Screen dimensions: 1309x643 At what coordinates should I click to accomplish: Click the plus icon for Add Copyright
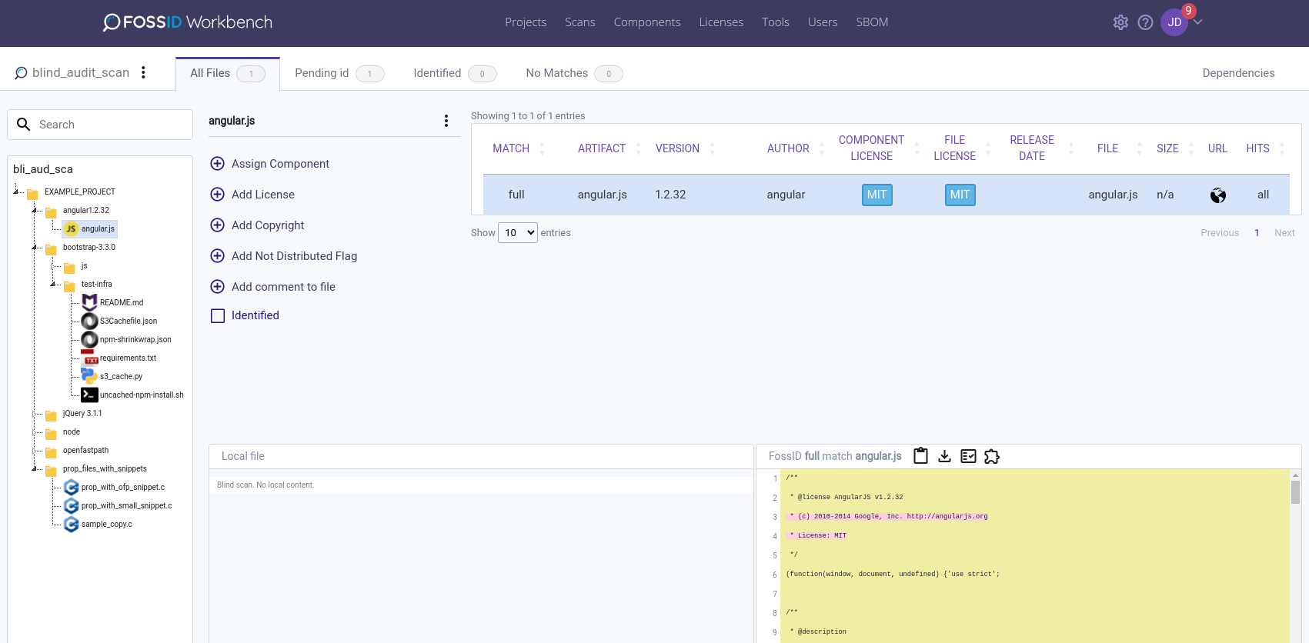click(x=217, y=225)
